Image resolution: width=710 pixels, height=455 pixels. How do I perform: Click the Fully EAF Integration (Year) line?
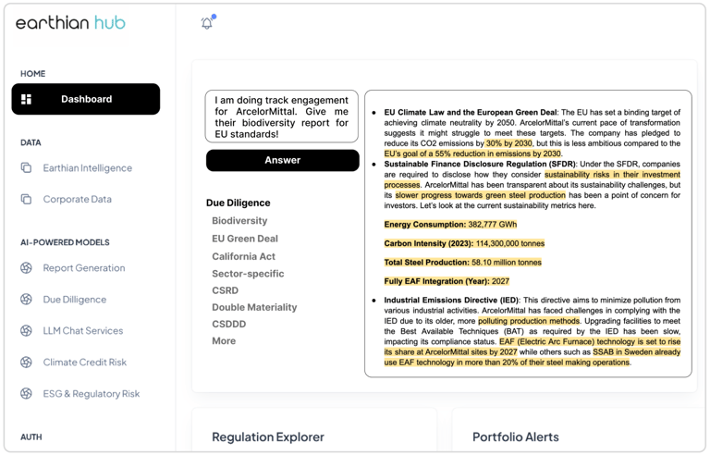[x=447, y=281]
